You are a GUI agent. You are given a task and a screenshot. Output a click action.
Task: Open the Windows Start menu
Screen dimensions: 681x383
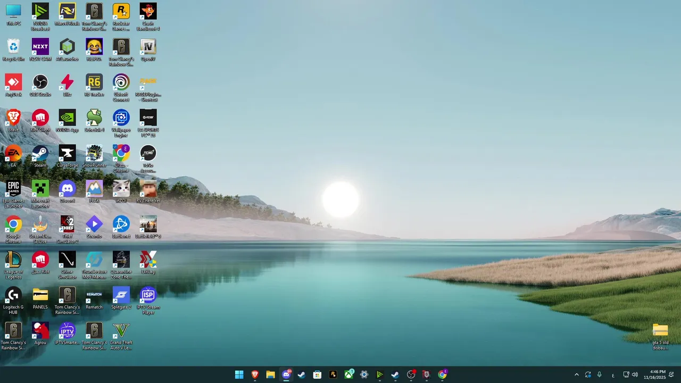pyautogui.click(x=239, y=374)
